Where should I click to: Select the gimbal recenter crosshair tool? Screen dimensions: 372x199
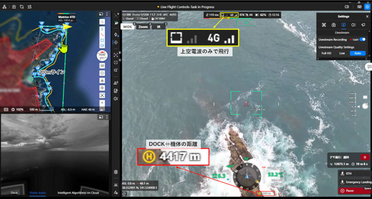pyautogui.click(x=116, y=42)
